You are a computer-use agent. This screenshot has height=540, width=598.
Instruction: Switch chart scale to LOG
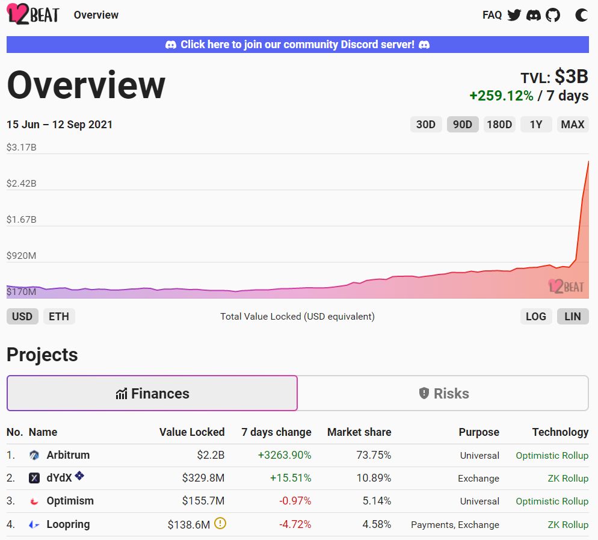(536, 316)
